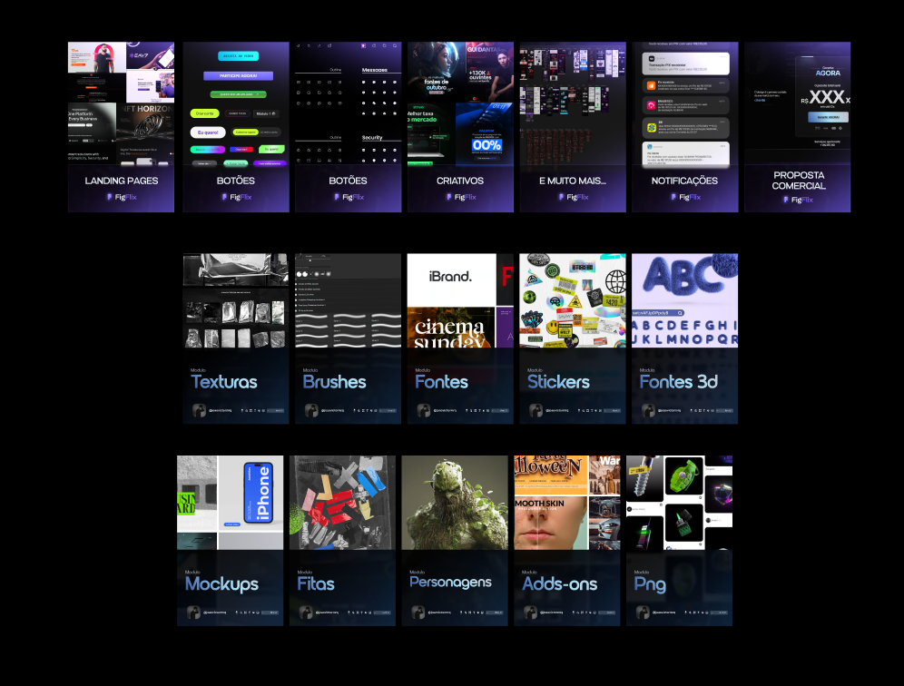
Task: Click the small button at bottom-right of Texturas card
Action: pyautogui.click(x=275, y=411)
